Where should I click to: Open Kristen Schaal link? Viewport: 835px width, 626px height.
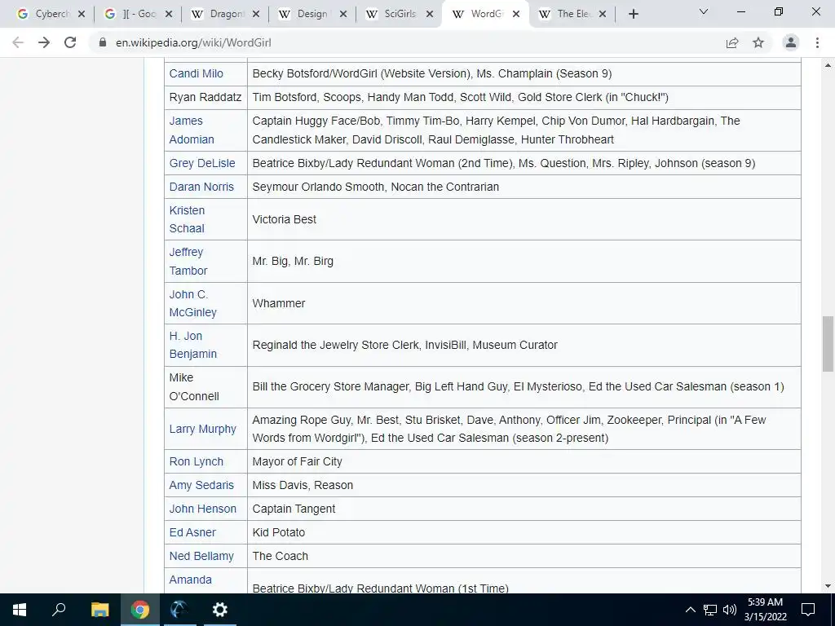(x=187, y=219)
